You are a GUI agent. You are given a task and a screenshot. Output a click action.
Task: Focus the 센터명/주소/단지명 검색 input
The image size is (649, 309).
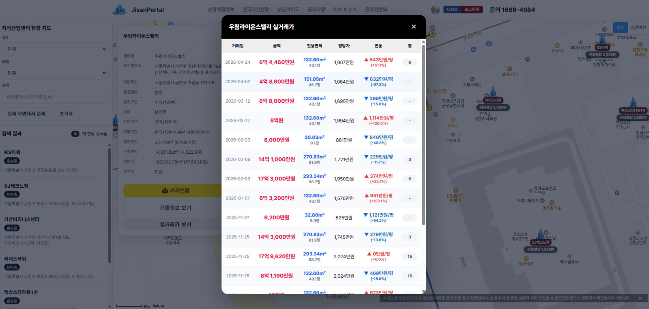coord(55,97)
